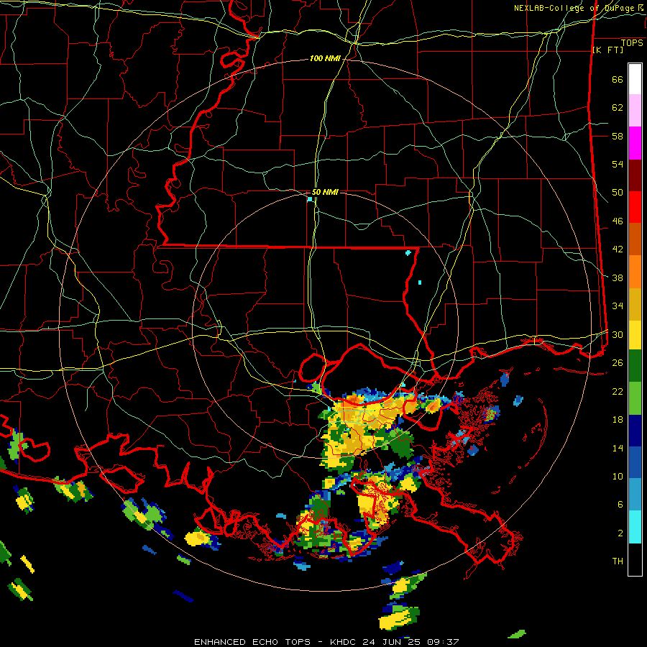Screen dimensions: 647x647
Task: Click the black TH legend swatch
Action: tap(635, 559)
